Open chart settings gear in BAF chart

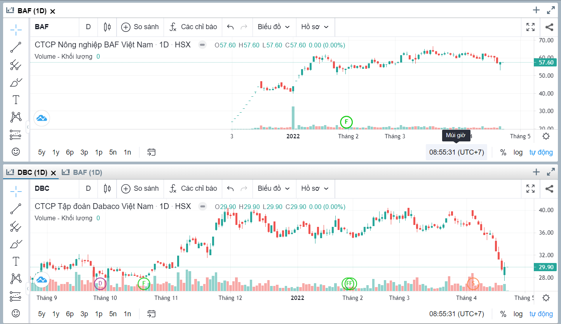tap(546, 136)
